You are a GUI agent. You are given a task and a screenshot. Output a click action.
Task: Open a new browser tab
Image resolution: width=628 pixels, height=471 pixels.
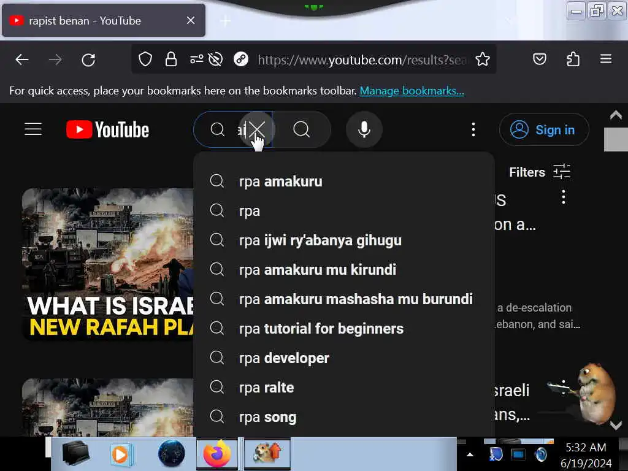[x=226, y=20]
